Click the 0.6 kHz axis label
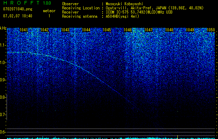Screen dimensions: 218x139 coord(3,132)
